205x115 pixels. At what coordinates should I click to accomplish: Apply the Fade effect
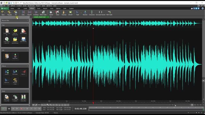click(78, 13)
